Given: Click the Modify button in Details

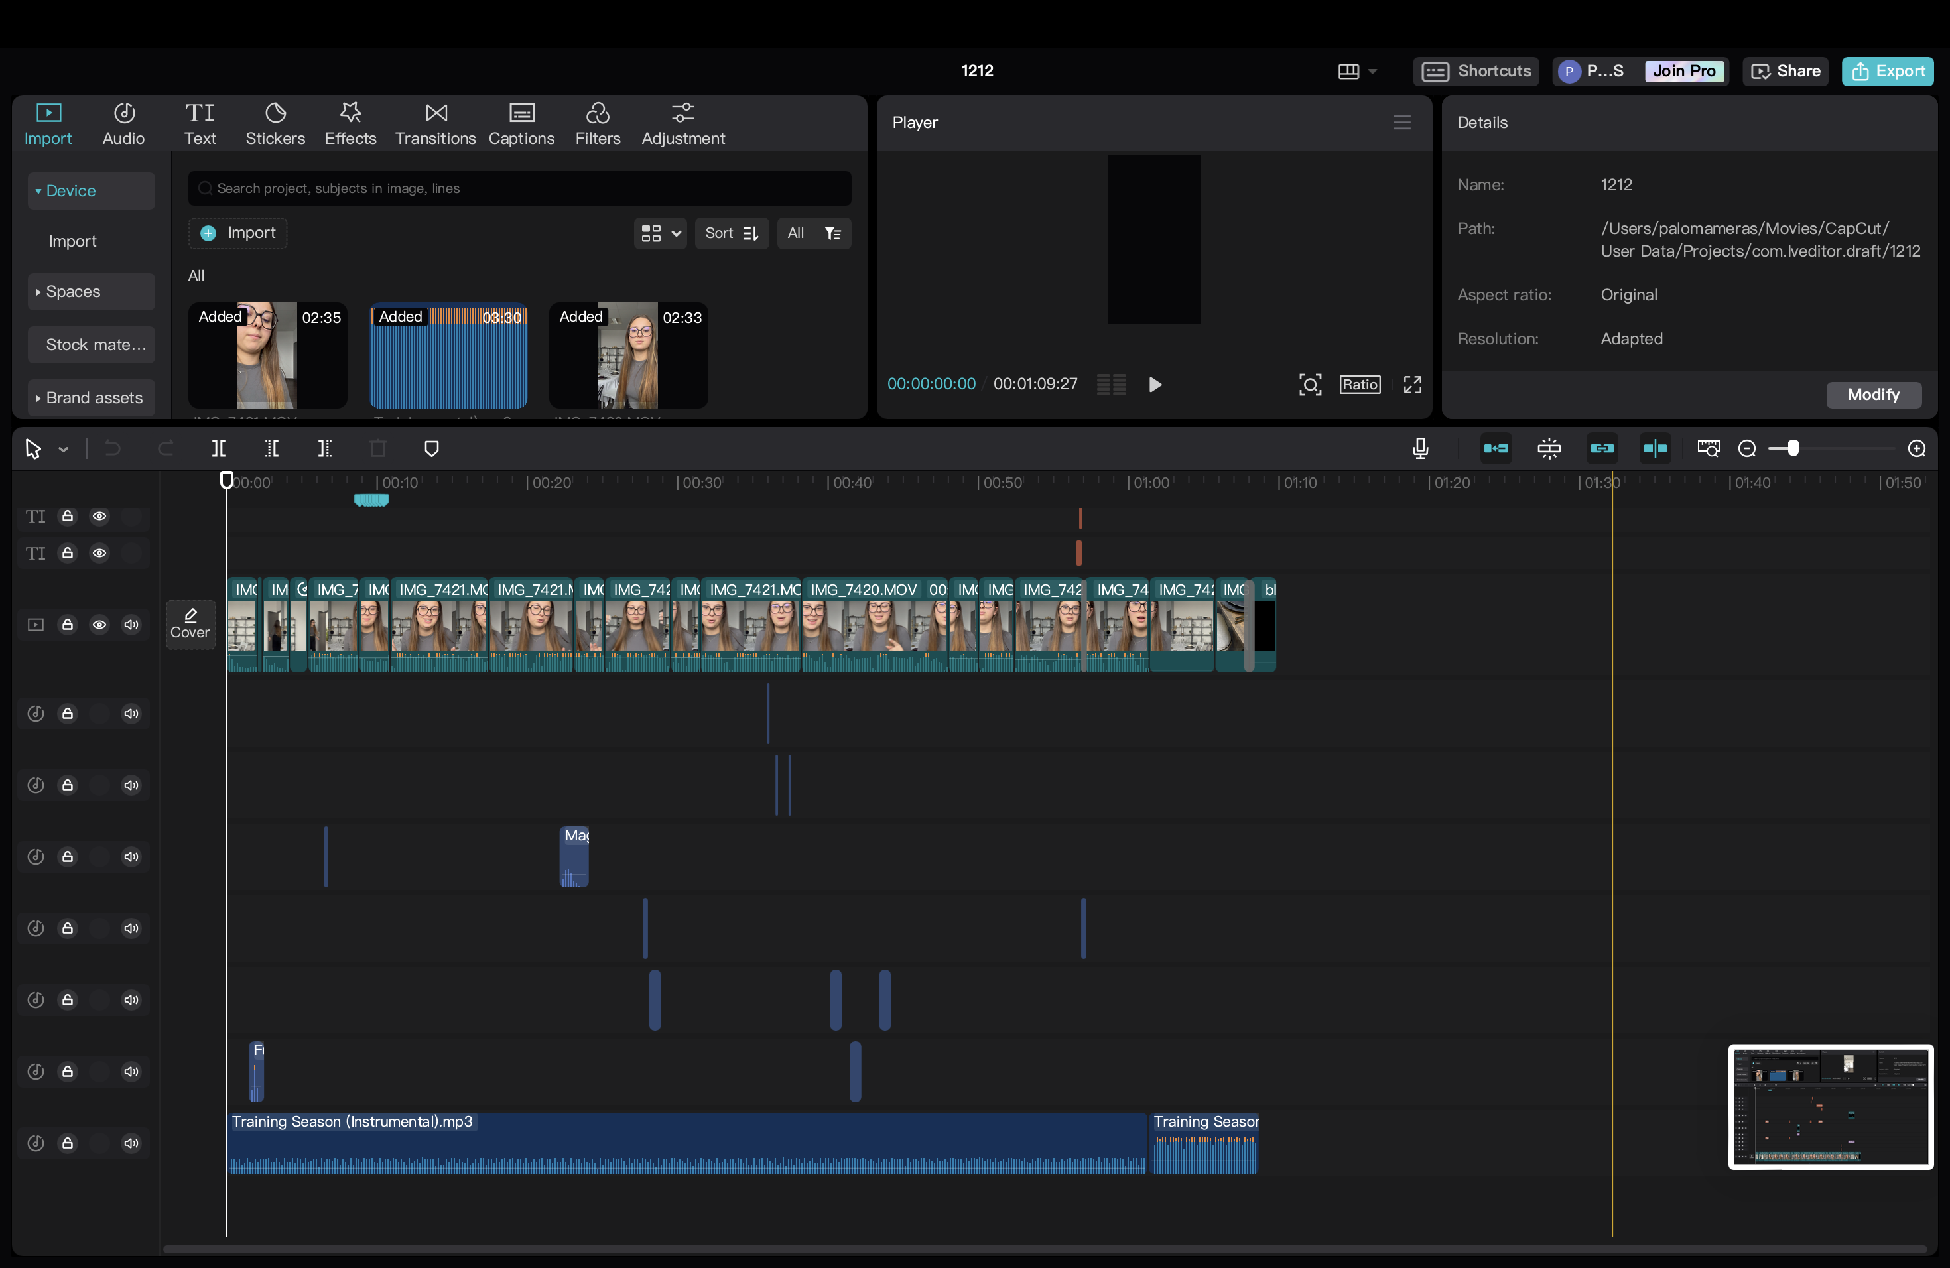Looking at the screenshot, I should click(x=1872, y=394).
